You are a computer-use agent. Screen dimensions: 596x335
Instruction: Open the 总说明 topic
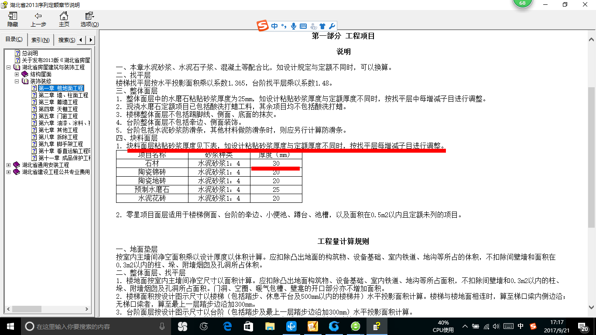30,53
